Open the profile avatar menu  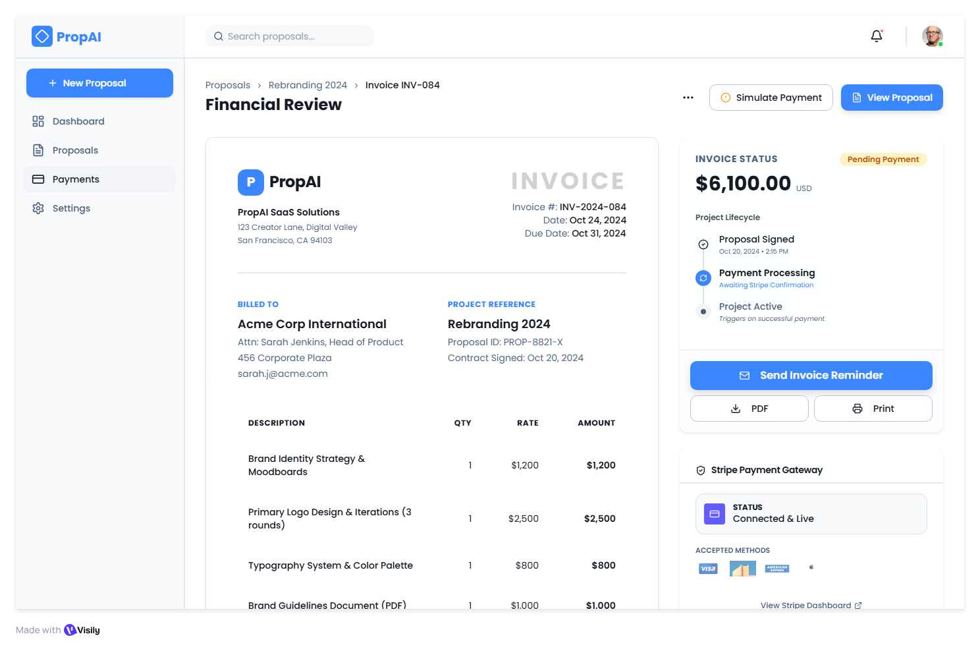[x=933, y=36]
